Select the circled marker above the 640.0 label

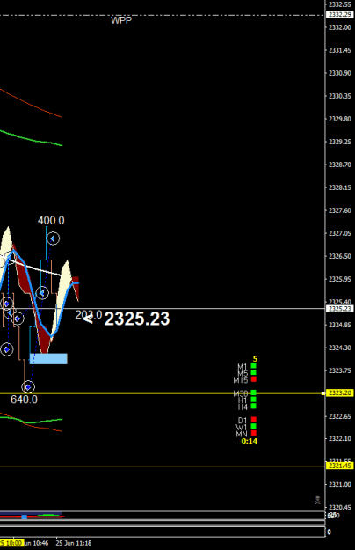click(28, 387)
